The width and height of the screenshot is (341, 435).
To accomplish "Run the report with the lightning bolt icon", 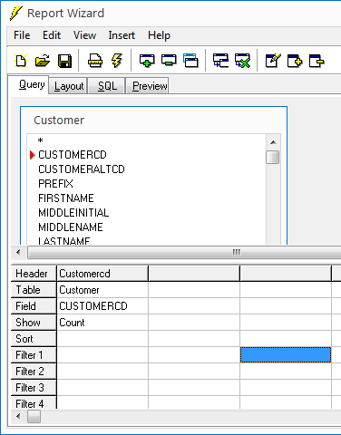I will (117, 61).
